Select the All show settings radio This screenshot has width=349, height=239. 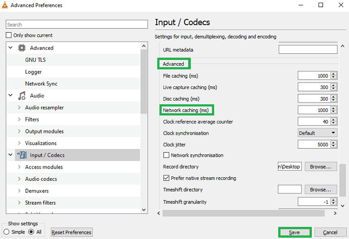coord(31,232)
